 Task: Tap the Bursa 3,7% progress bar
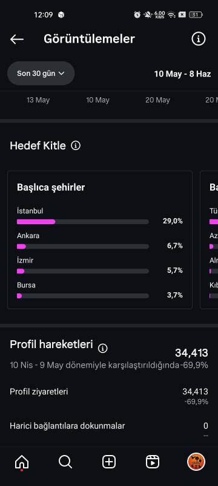click(x=83, y=296)
